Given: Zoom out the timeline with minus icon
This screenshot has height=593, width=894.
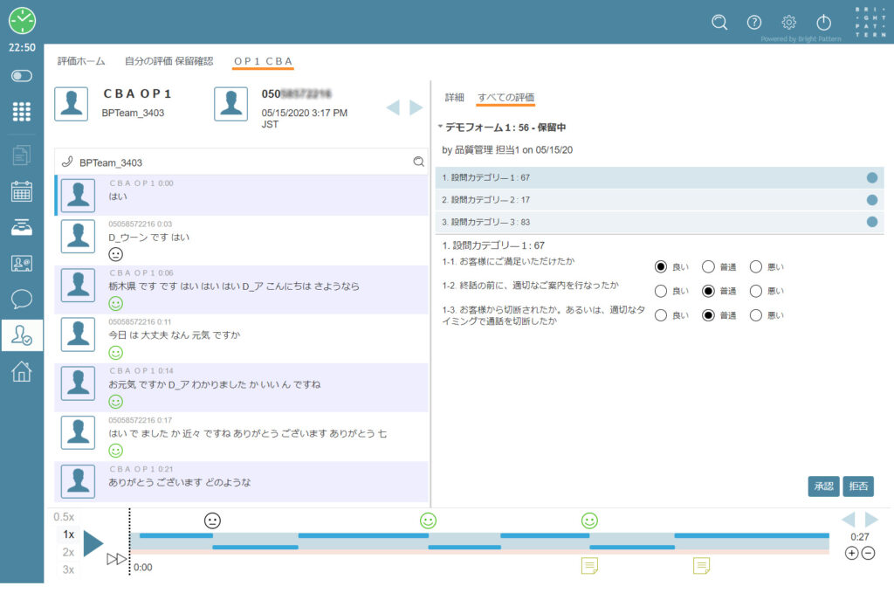Looking at the screenshot, I should (x=869, y=553).
